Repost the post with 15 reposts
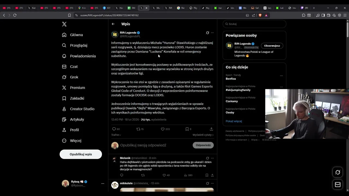The image size is (349, 196). point(138,129)
